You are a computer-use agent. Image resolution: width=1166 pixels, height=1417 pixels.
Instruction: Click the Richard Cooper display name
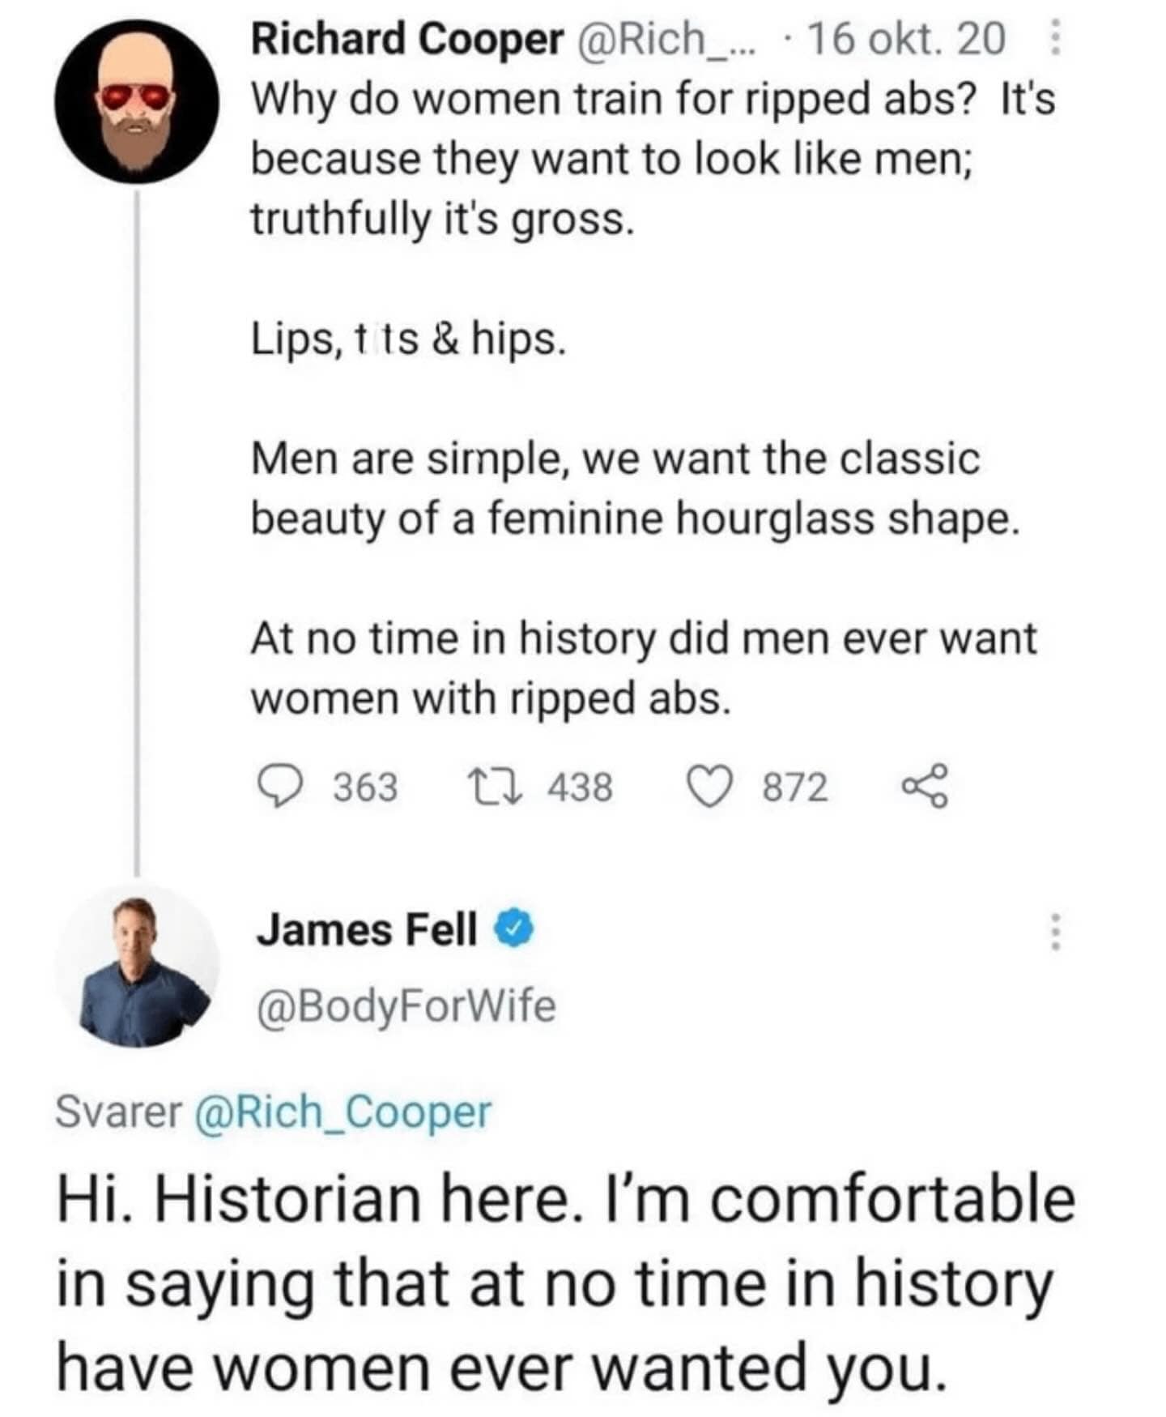pyautogui.click(x=406, y=39)
